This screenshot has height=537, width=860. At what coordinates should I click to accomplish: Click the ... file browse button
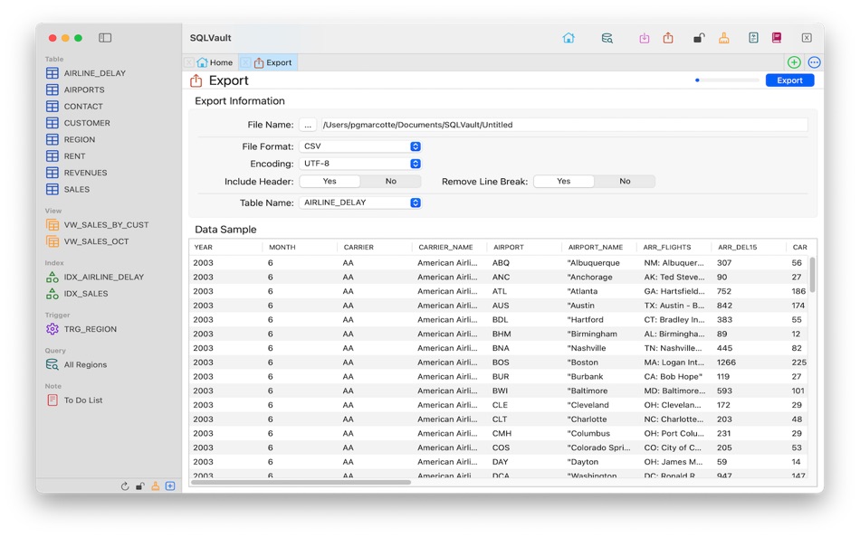[308, 125]
